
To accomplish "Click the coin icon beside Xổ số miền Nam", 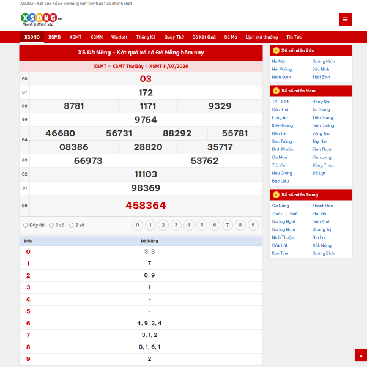I will pyautogui.click(x=276, y=91).
